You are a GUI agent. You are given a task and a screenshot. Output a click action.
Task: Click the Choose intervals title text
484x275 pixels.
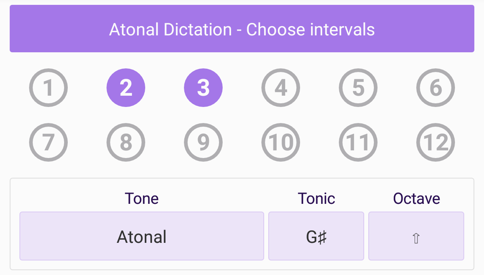(311, 30)
